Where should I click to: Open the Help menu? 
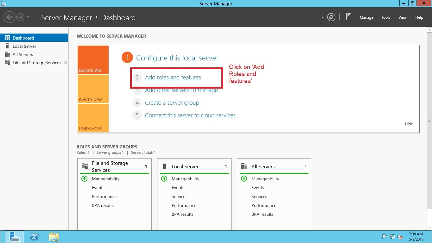(x=419, y=17)
